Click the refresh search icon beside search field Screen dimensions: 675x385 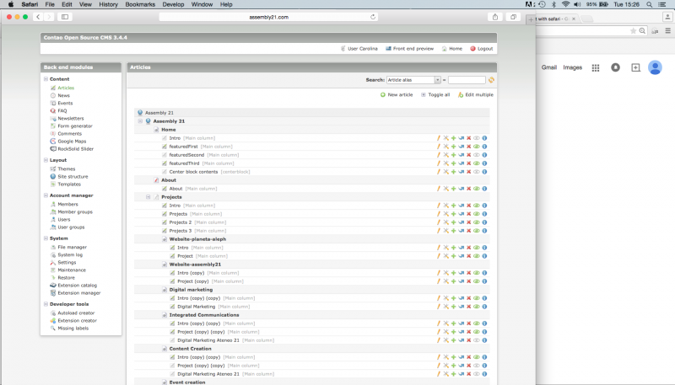pos(491,80)
